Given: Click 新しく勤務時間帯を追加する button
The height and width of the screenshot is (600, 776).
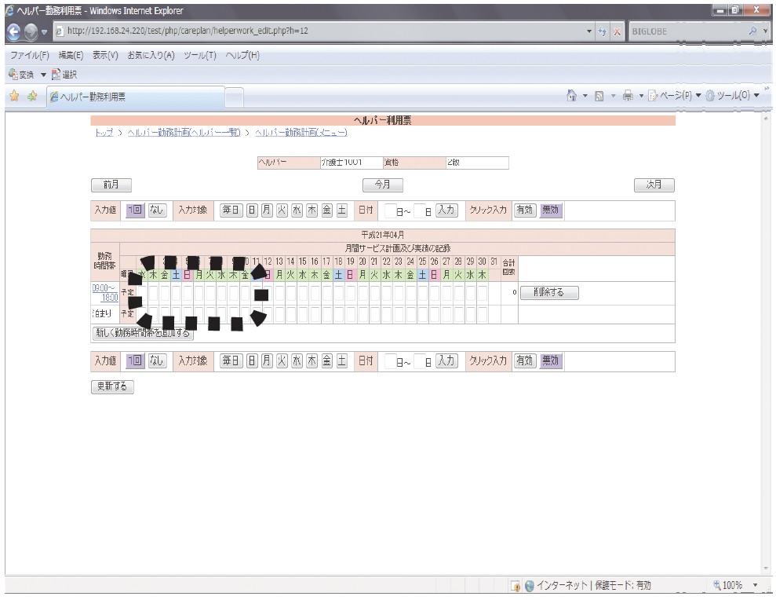Looking at the screenshot, I should pyautogui.click(x=143, y=333).
